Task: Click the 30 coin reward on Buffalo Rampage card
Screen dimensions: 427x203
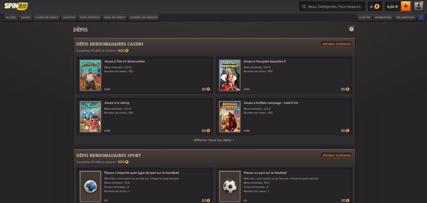Action: click(x=345, y=131)
